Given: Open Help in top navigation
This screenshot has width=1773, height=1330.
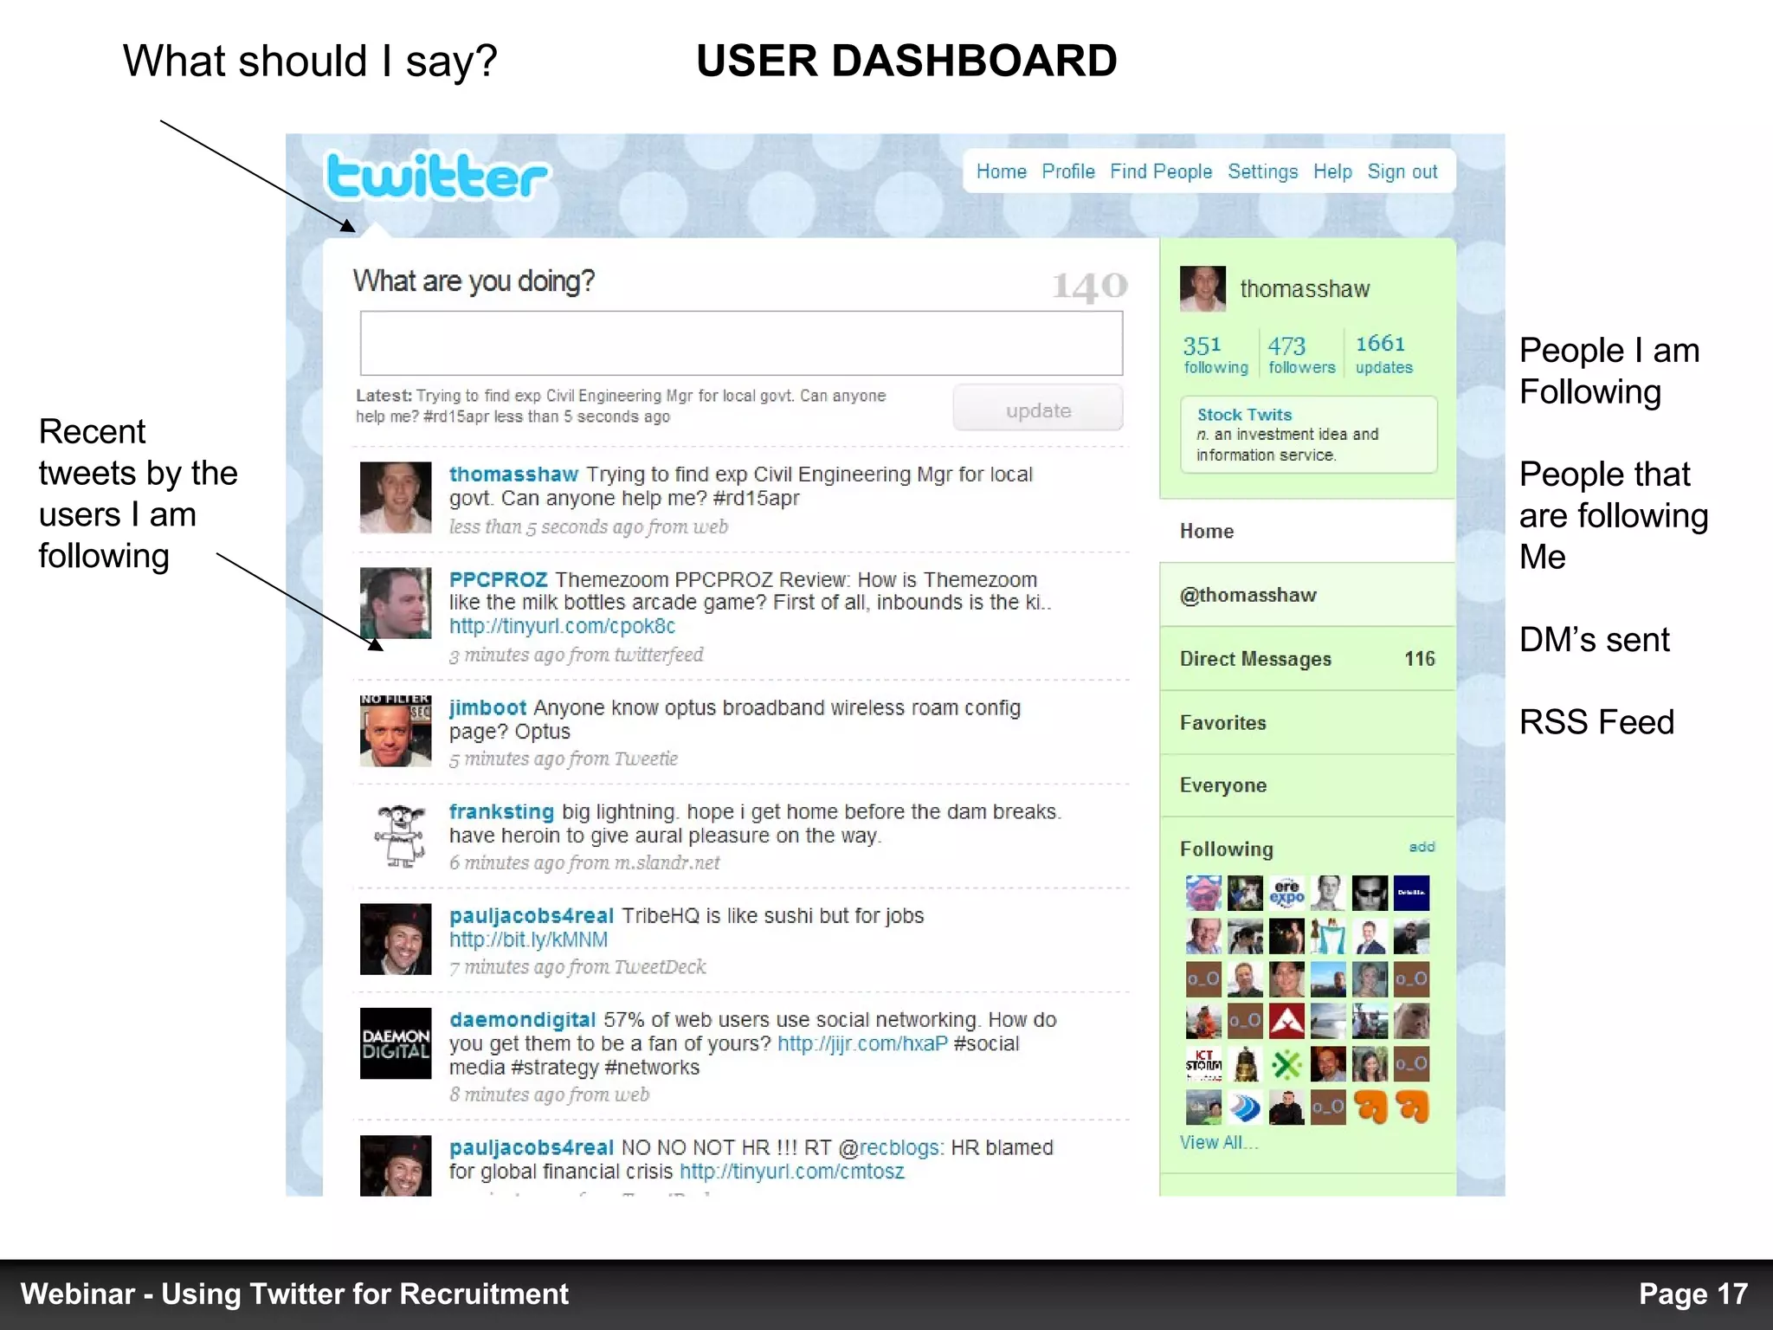Looking at the screenshot, I should (1332, 171).
